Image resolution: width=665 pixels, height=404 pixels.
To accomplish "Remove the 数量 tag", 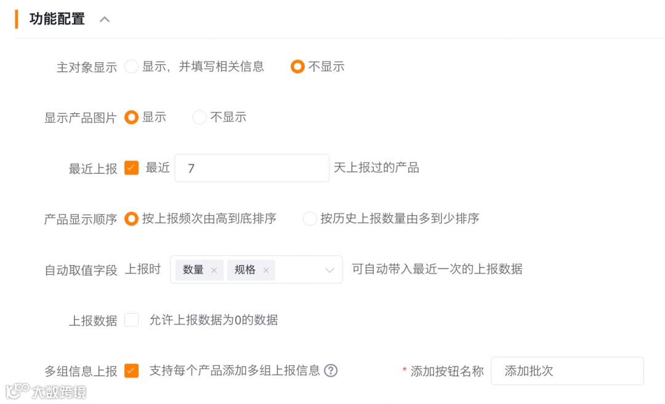I will click(x=214, y=270).
